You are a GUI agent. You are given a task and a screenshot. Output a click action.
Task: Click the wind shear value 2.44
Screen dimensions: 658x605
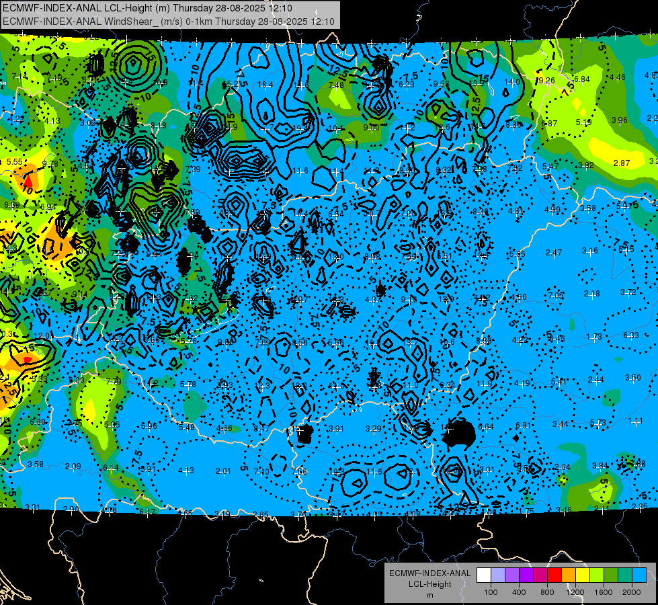(596, 380)
